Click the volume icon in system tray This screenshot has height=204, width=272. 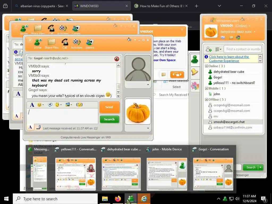pos(237,199)
